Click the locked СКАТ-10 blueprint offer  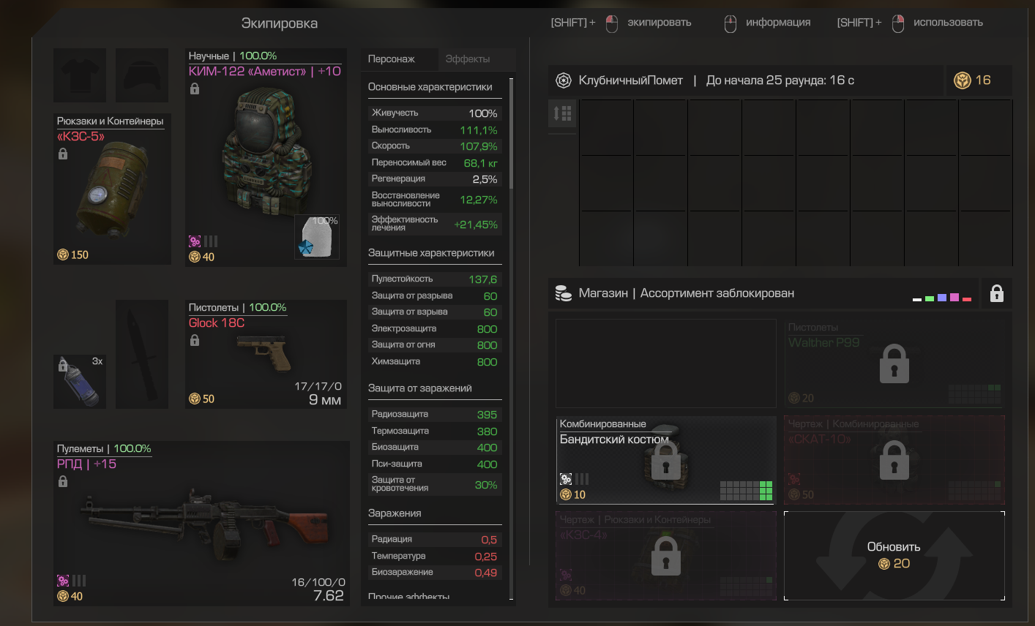tap(894, 460)
